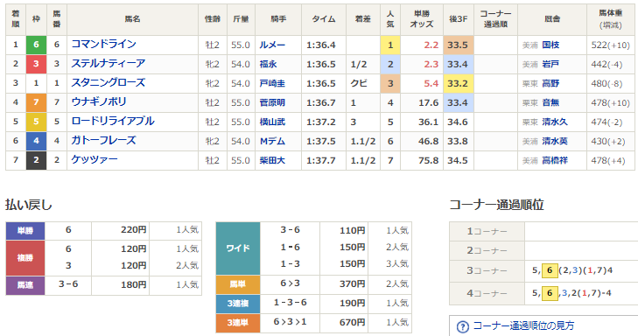Open horse page for スタニングローズ
The height and width of the screenshot is (336, 638).
tap(109, 82)
